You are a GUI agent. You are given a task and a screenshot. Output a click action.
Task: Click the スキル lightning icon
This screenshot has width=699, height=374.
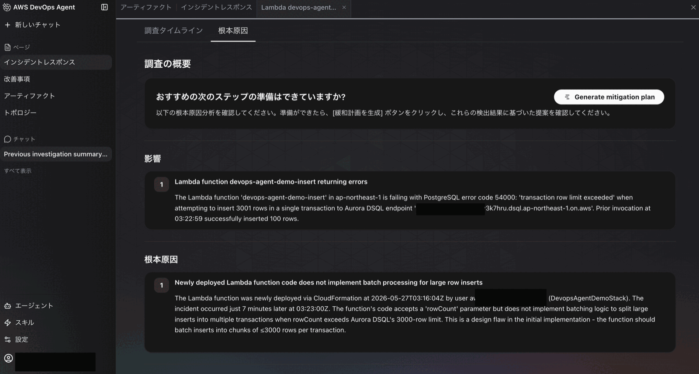tap(7, 322)
